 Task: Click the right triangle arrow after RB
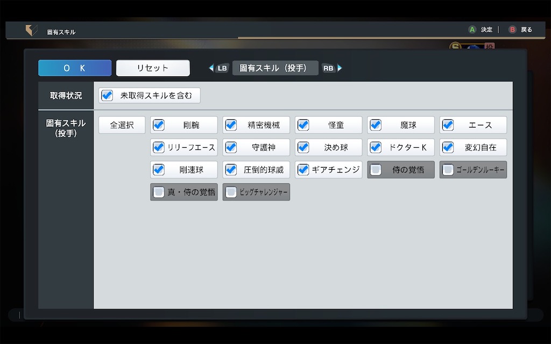(x=340, y=68)
